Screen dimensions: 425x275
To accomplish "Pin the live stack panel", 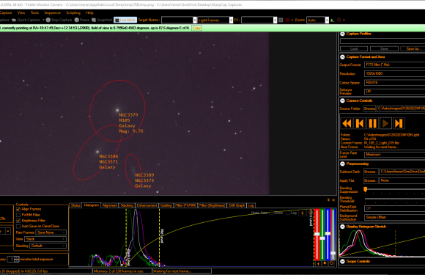I will [328, 200].
